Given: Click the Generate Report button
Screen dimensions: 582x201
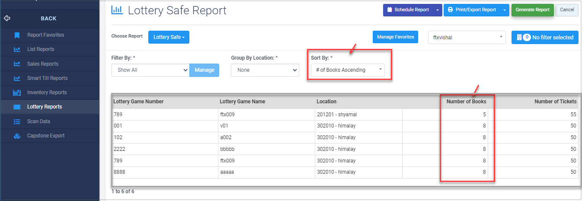Looking at the screenshot, I should (x=532, y=10).
